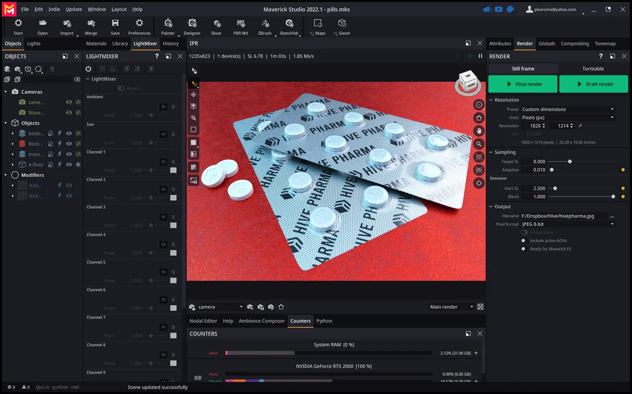Open the Layout menu

pos(119,9)
